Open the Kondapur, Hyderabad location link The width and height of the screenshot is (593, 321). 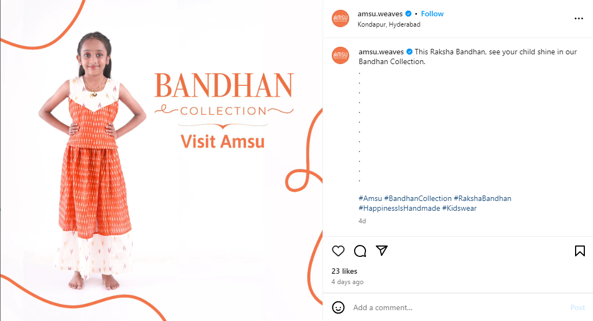[389, 24]
